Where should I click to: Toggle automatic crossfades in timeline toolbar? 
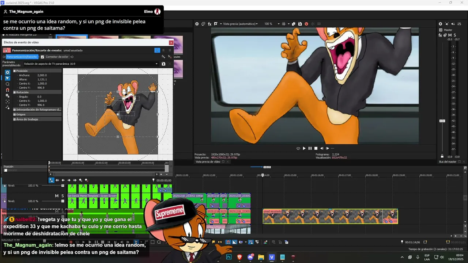click(234, 242)
